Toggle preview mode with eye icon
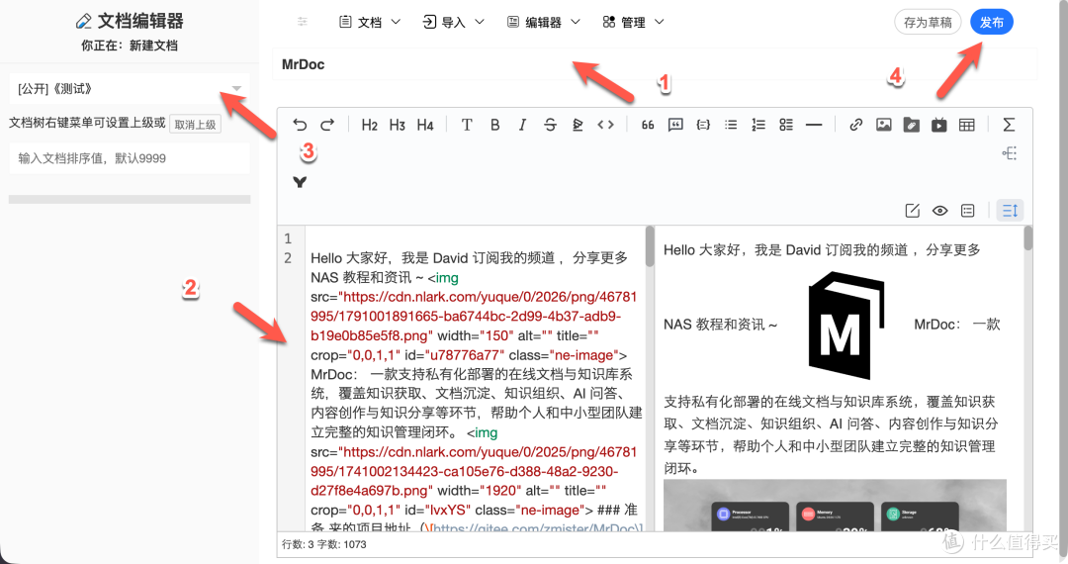 click(940, 211)
